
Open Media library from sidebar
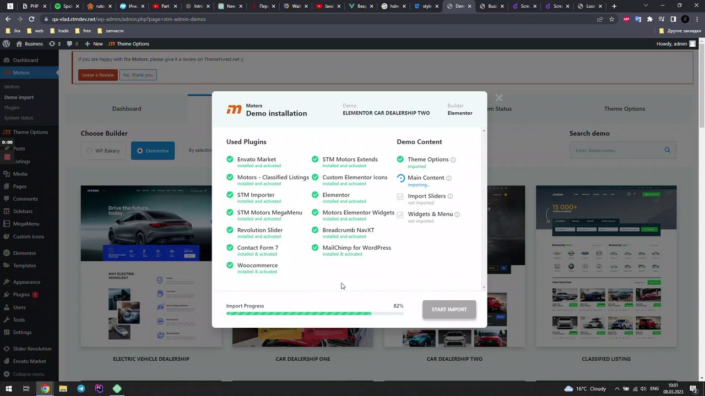20,174
